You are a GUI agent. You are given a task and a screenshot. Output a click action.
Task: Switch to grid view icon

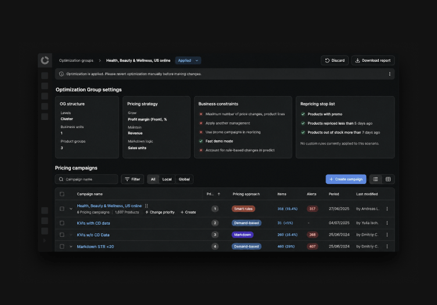pyautogui.click(x=388, y=179)
